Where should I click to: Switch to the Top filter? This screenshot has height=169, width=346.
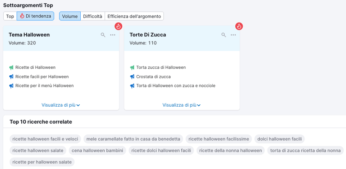10,16
